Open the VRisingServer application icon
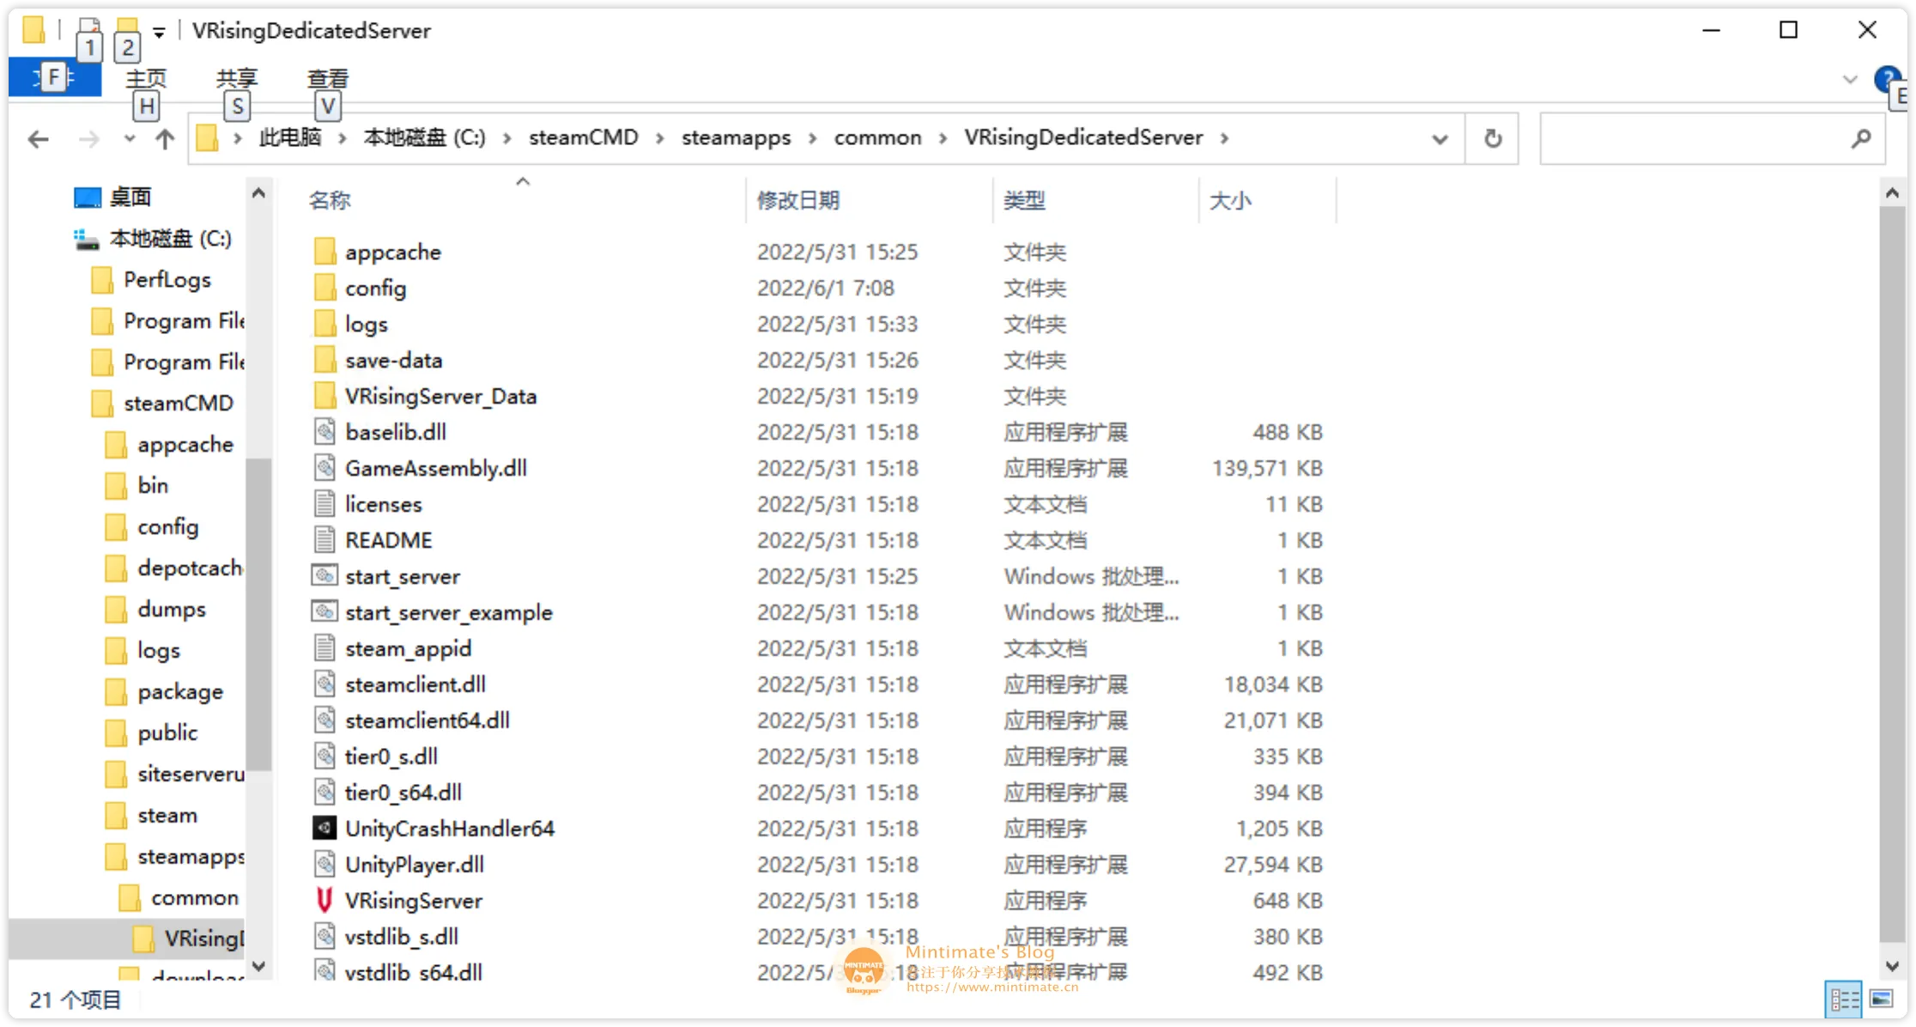 pos(324,900)
